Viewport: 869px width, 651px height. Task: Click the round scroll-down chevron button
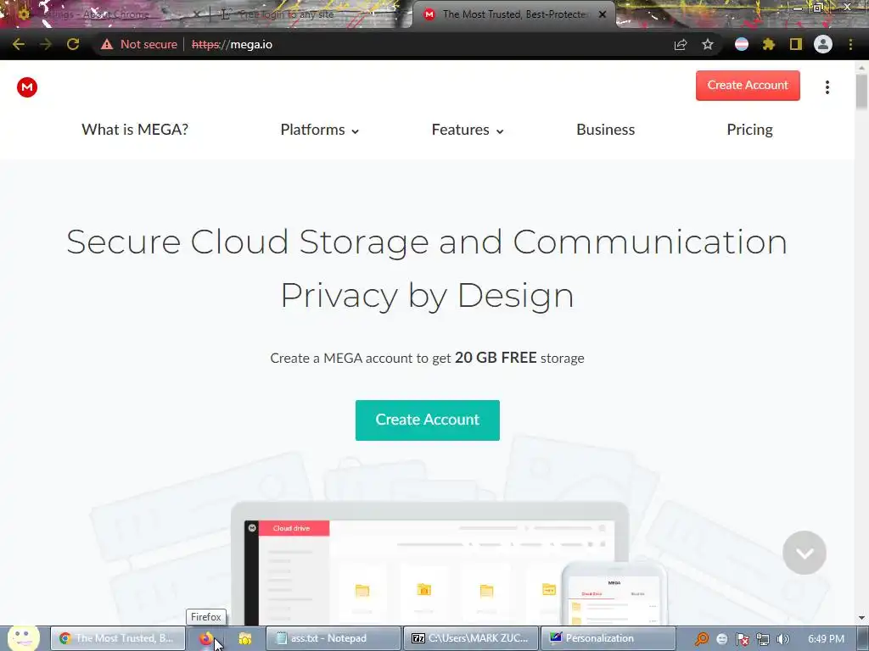pos(805,553)
